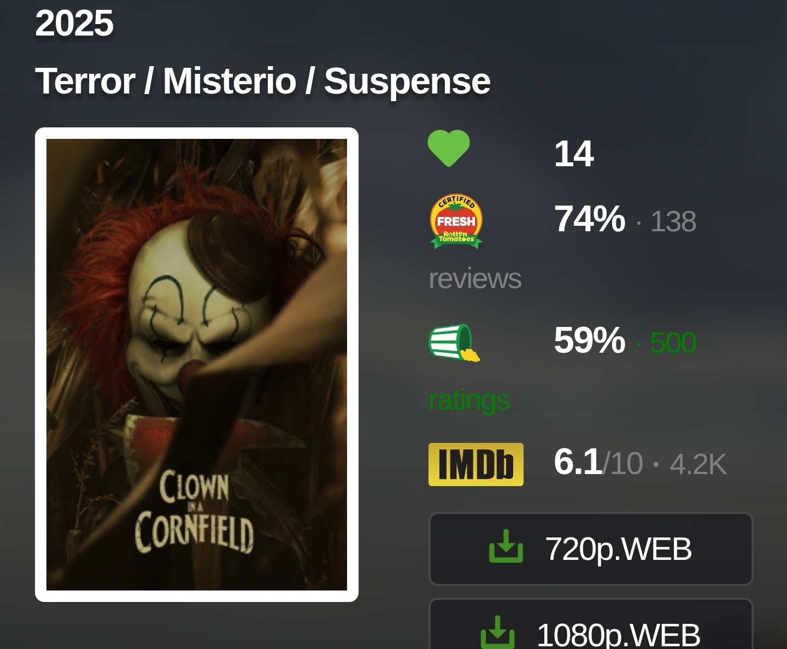This screenshot has height=649, width=787.
Task: Click the Certified Fresh Rotten Tomatoes badge
Action: click(456, 222)
